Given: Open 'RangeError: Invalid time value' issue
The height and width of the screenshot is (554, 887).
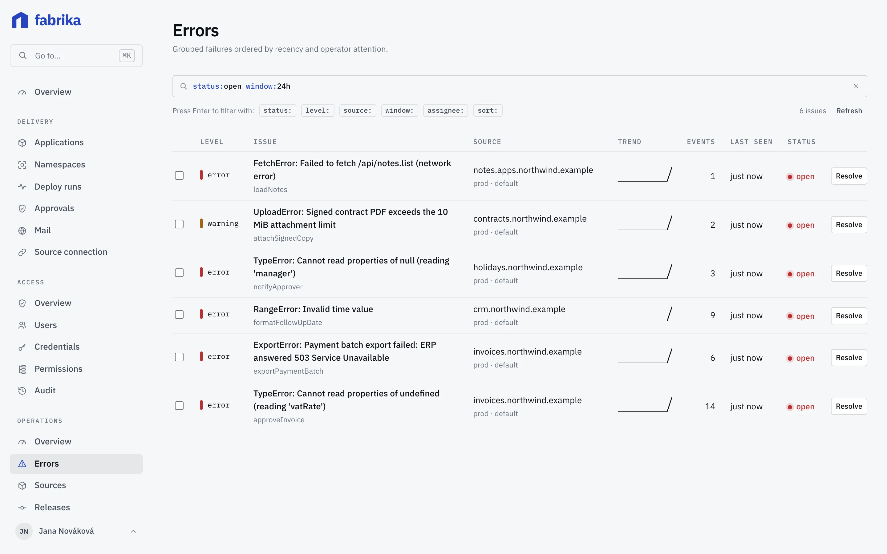Looking at the screenshot, I should coord(313,309).
